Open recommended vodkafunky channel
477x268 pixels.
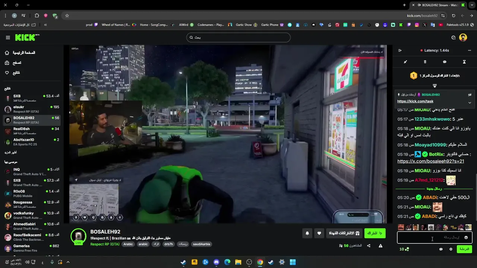(32, 216)
